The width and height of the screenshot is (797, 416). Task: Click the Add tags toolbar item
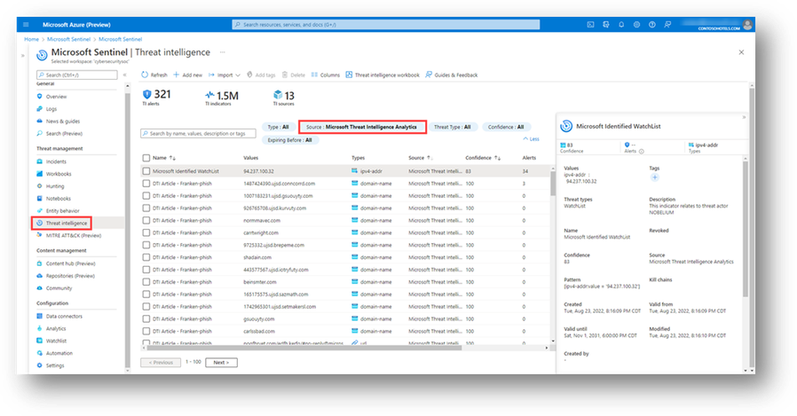pos(261,75)
